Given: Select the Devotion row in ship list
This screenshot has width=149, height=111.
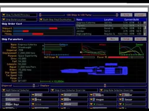Looking at the screenshot, I should (x=110, y=28).
